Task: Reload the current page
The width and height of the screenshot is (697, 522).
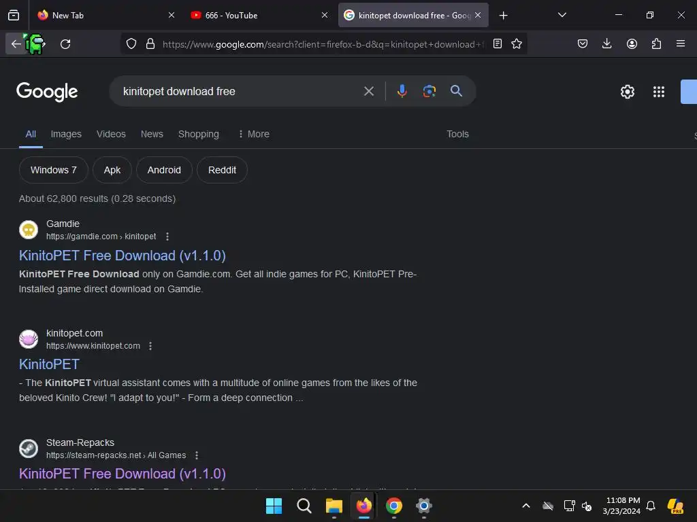Action: pyautogui.click(x=65, y=44)
